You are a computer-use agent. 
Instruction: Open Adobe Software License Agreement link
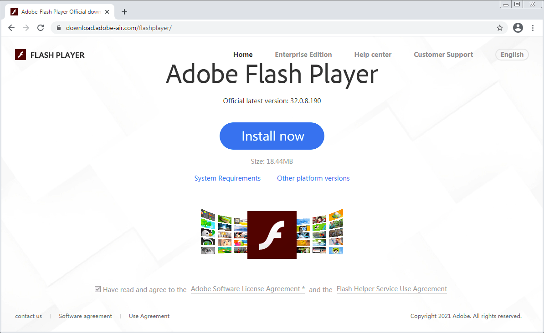(247, 289)
